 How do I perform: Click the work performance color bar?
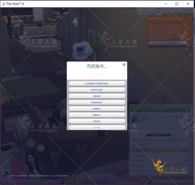click(159, 135)
